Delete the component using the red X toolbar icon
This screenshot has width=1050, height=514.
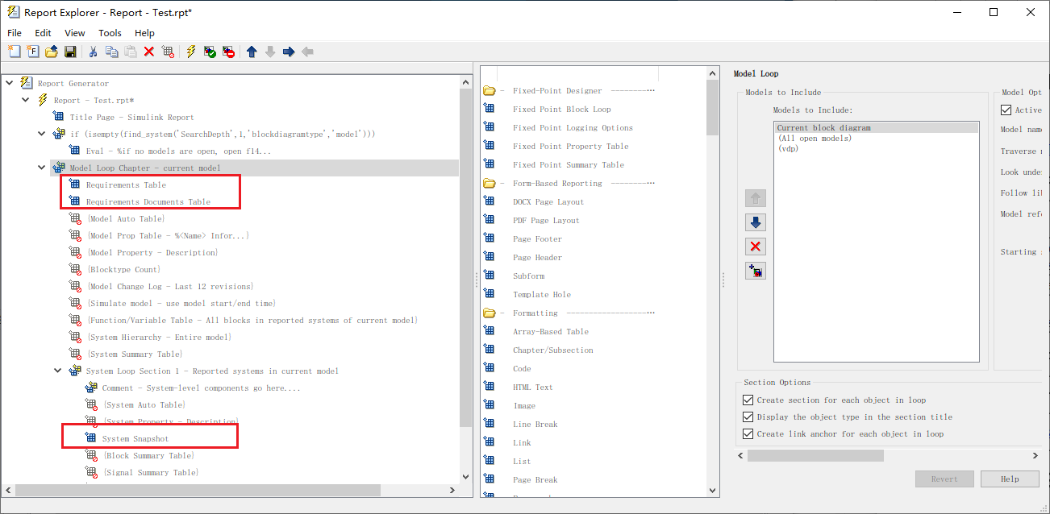click(x=148, y=51)
